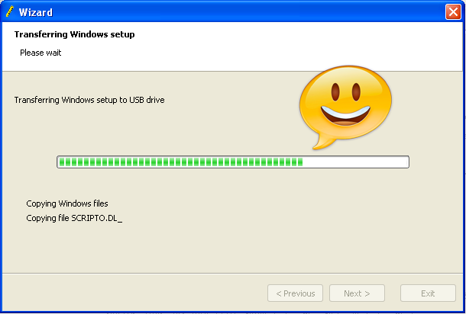Click the "Please wait" subtitle text

tap(40, 53)
